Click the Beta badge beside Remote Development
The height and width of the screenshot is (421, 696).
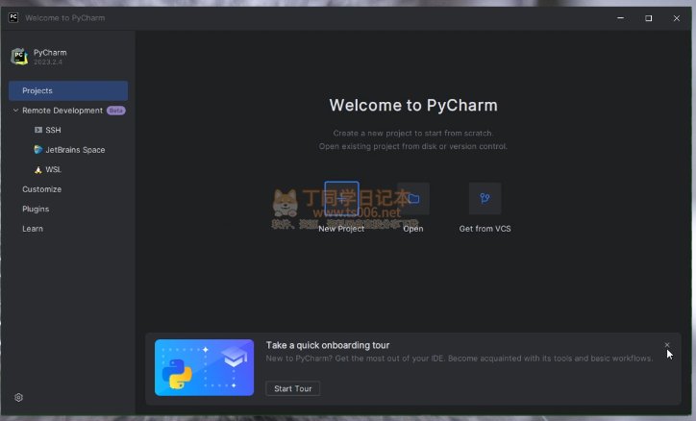pos(116,111)
